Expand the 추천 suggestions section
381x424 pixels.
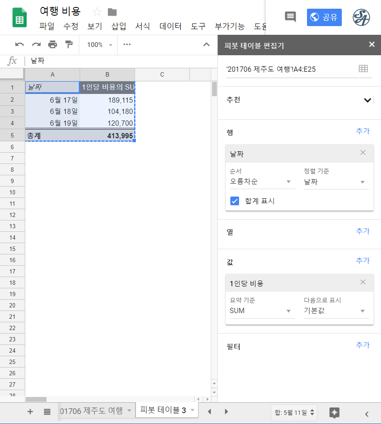click(x=368, y=100)
